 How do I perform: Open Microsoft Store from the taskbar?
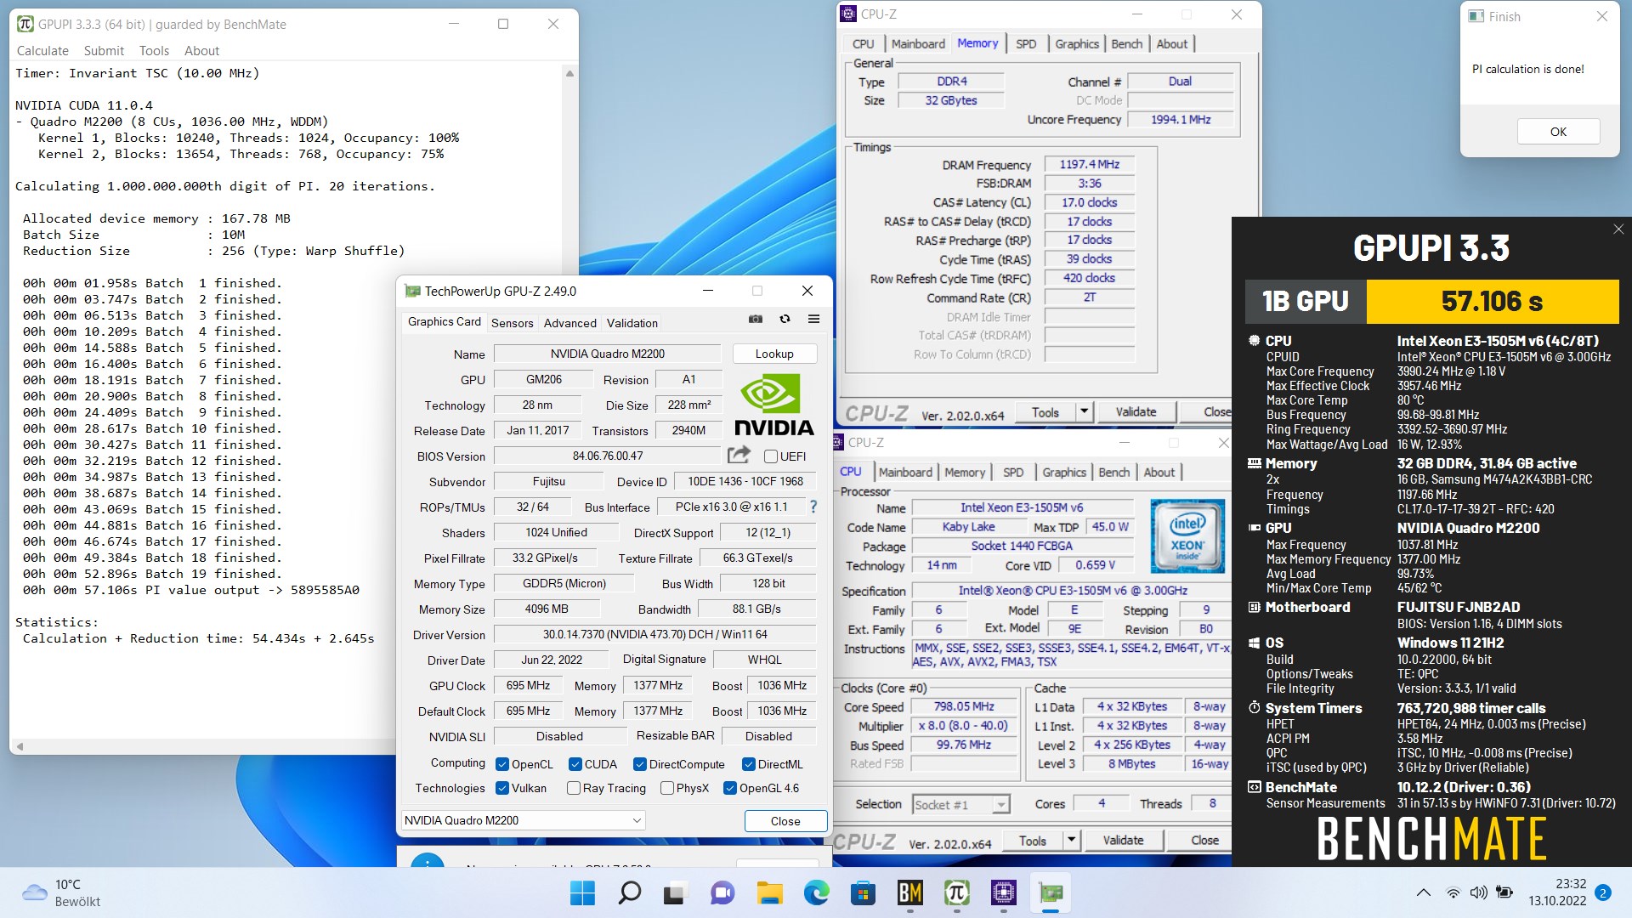point(863,892)
